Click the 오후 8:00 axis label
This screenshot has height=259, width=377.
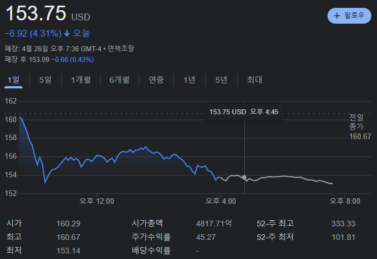point(345,201)
